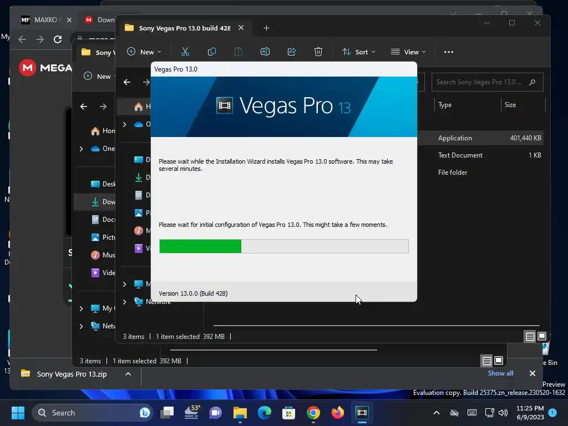Click forward arrow in the back Explorer window
Viewport: 568px width, 426px height.
103,106
